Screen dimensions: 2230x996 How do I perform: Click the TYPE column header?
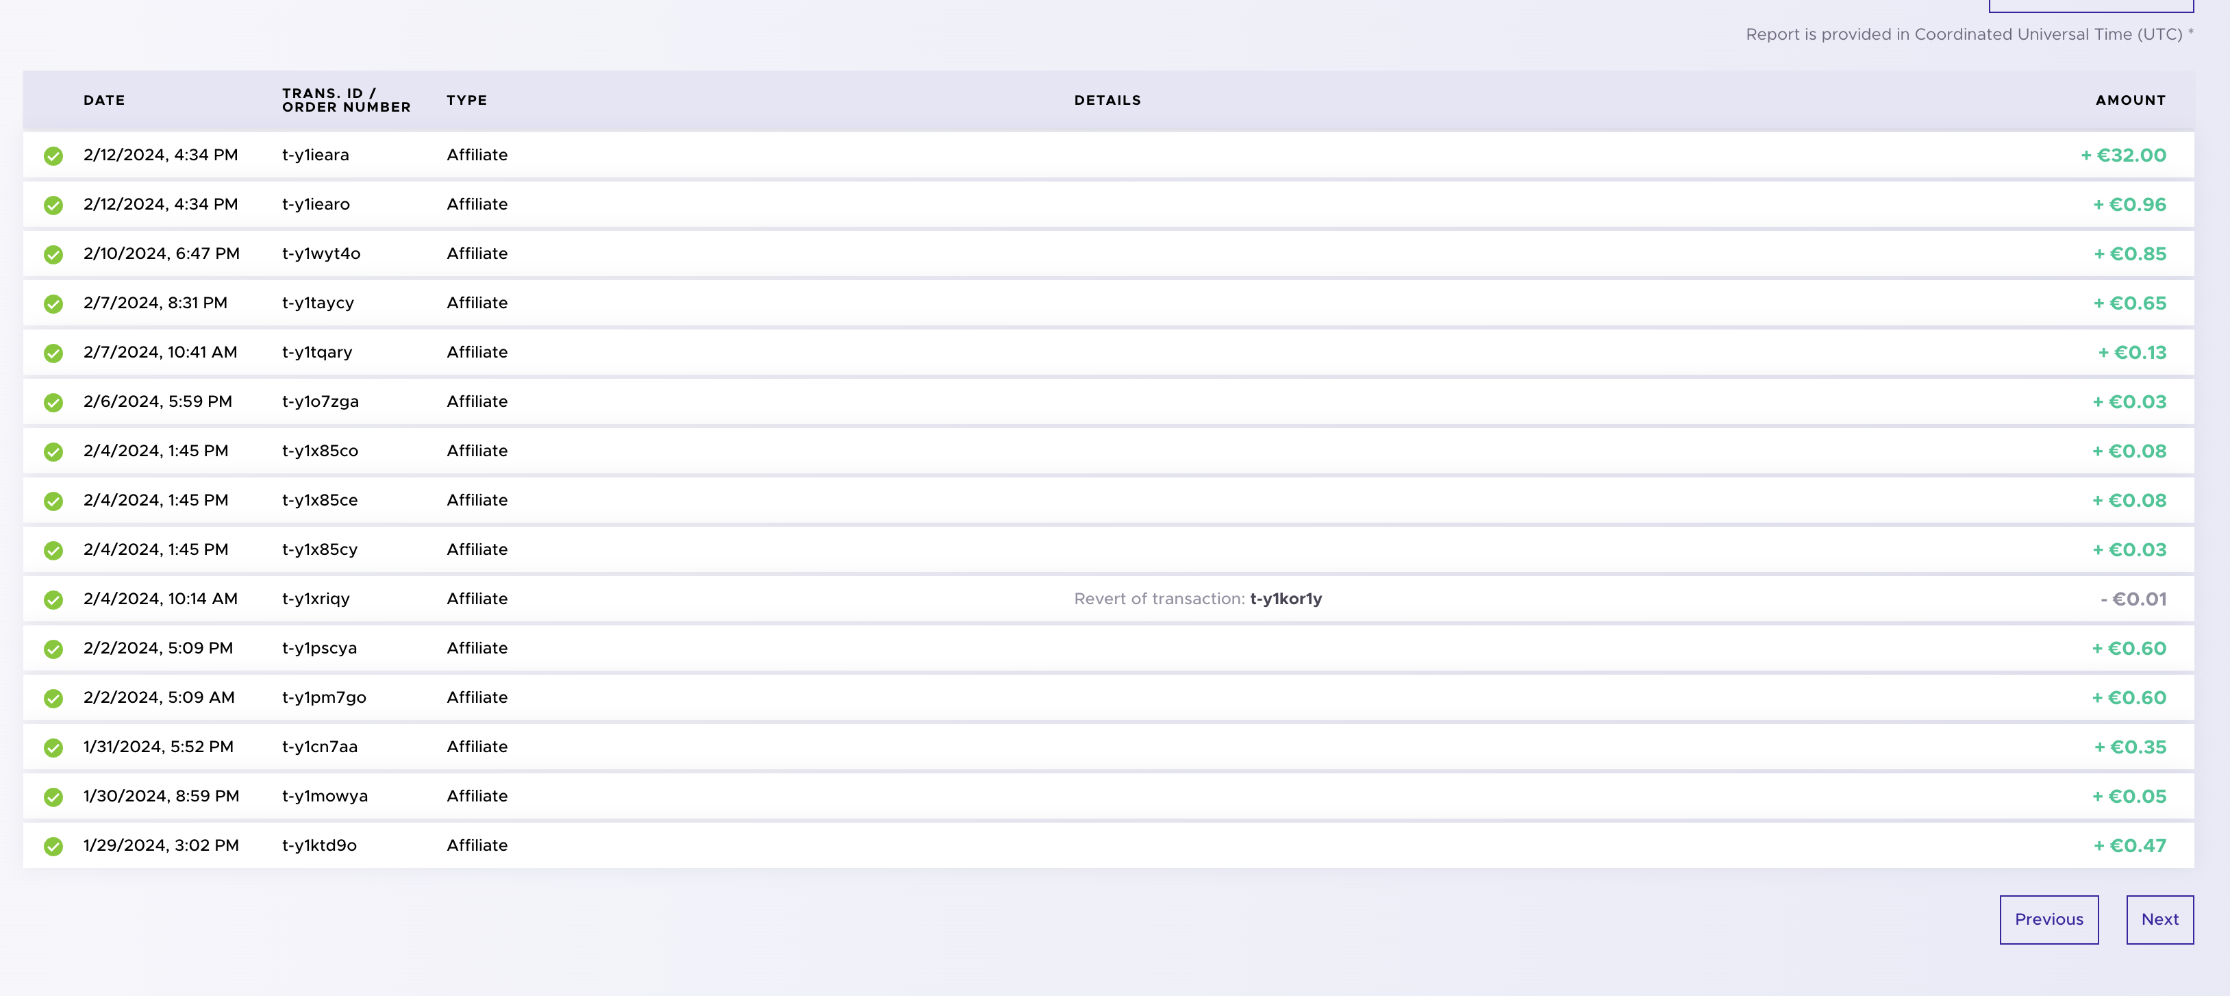pyautogui.click(x=466, y=101)
